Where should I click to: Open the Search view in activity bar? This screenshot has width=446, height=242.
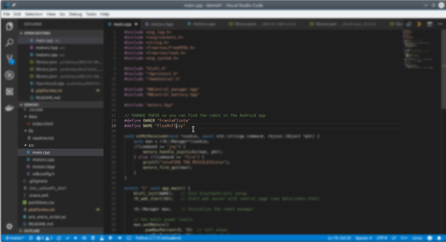click(x=9, y=43)
